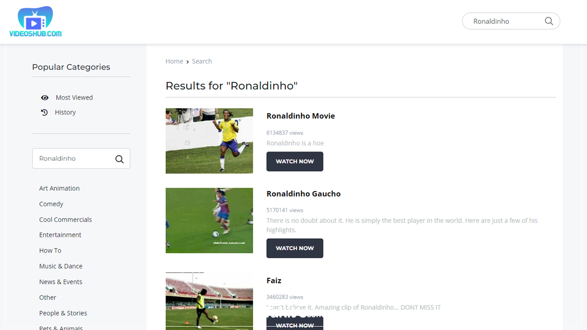Image resolution: width=587 pixels, height=330 pixels.
Task: Watch the Ronaldinho Movie video now
Action: pyautogui.click(x=295, y=161)
